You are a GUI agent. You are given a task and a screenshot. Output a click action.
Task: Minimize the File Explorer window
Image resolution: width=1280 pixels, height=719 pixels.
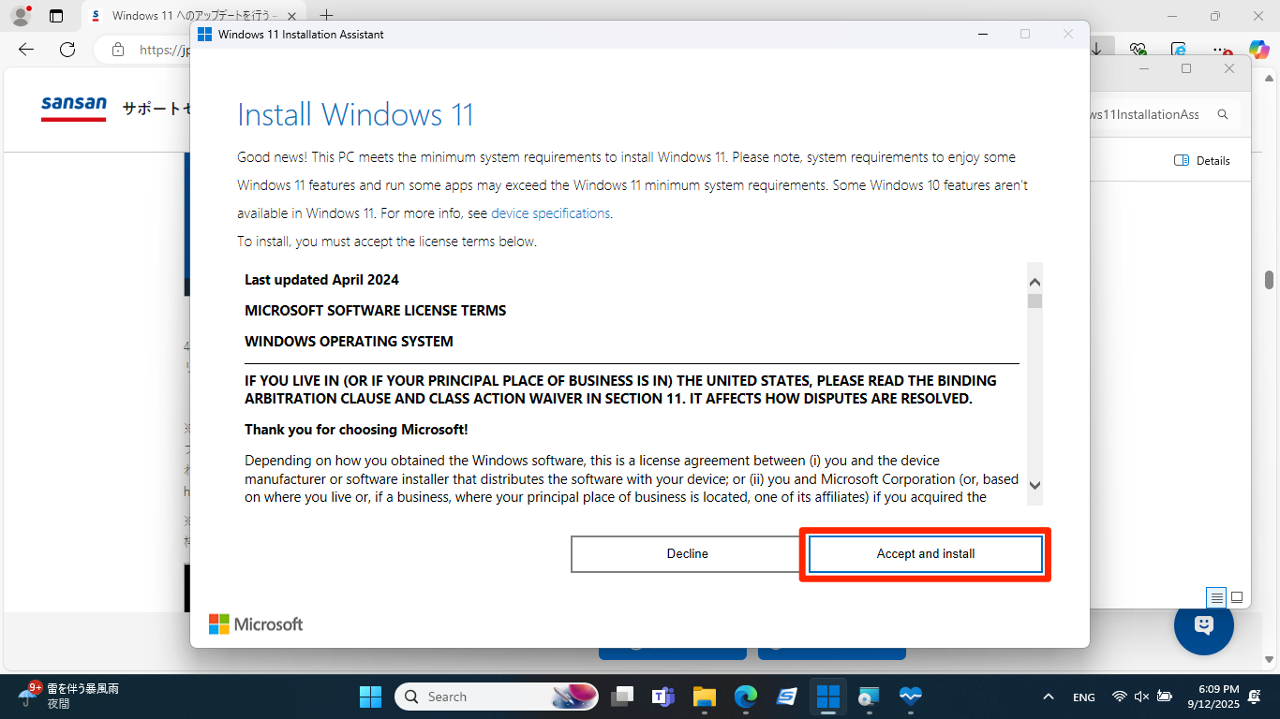tap(1143, 68)
